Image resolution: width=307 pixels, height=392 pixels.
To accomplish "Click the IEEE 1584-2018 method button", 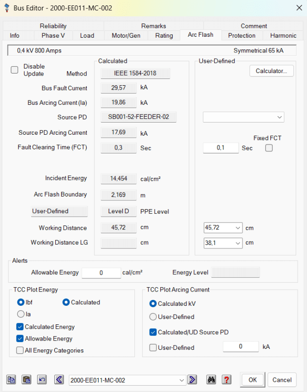I will pos(135,73).
